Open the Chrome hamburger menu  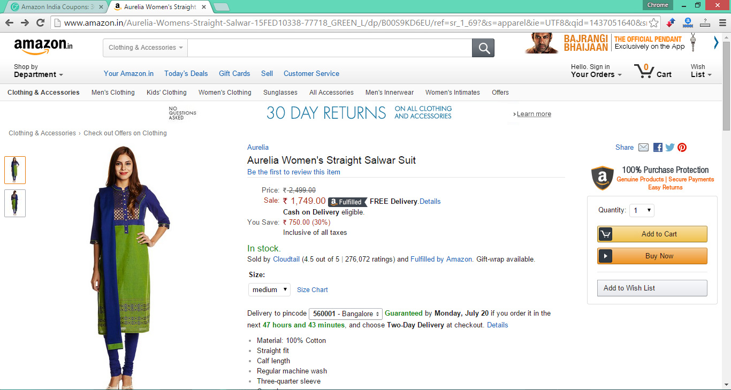click(721, 22)
